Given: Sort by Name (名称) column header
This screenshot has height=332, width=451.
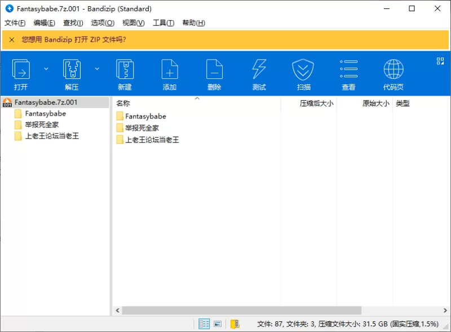Looking at the screenshot, I should (x=123, y=103).
